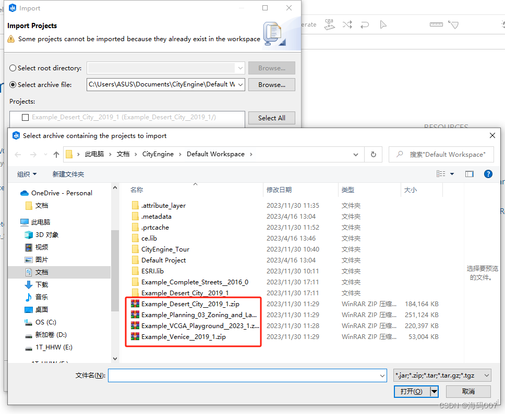Open archive file path dropdown
This screenshot has height=414, width=505.
241,85
